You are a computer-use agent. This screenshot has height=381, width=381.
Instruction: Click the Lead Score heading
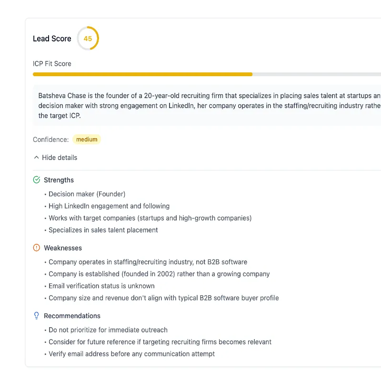(52, 39)
